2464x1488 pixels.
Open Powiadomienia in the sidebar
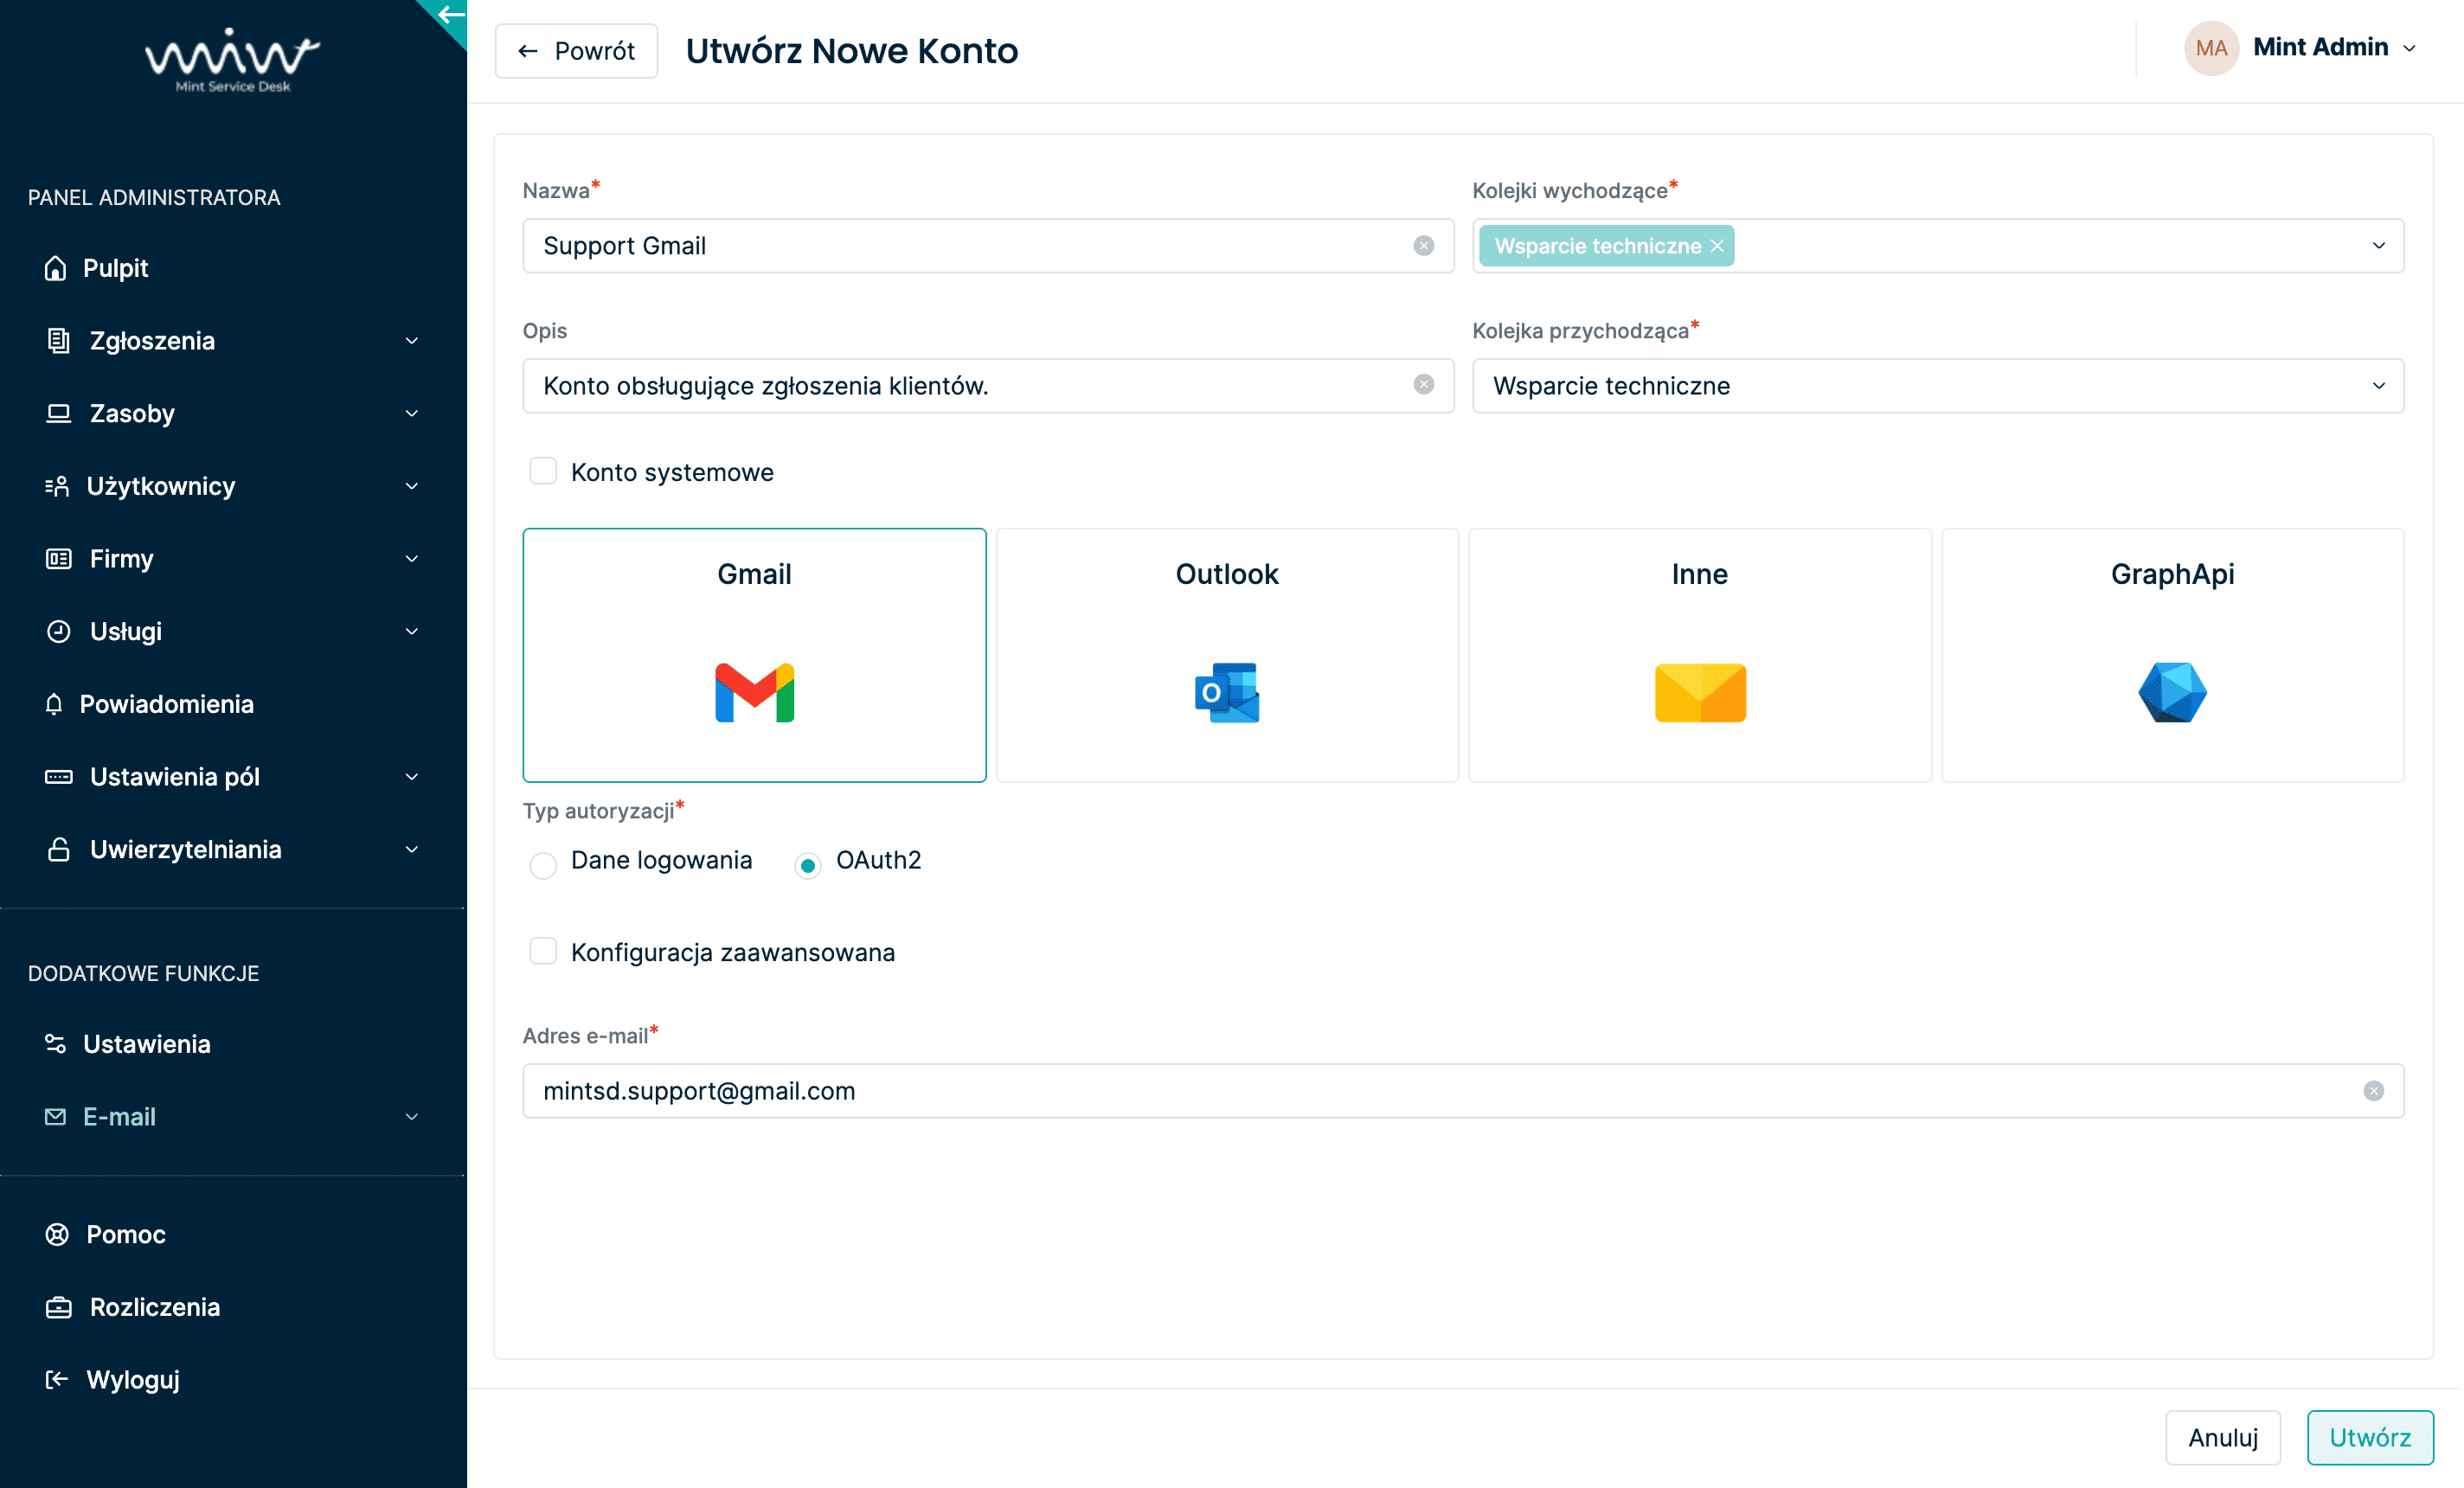166,704
